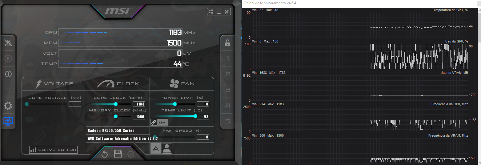
Task: Close the MSI Afterburner window
Action: coord(226,12)
